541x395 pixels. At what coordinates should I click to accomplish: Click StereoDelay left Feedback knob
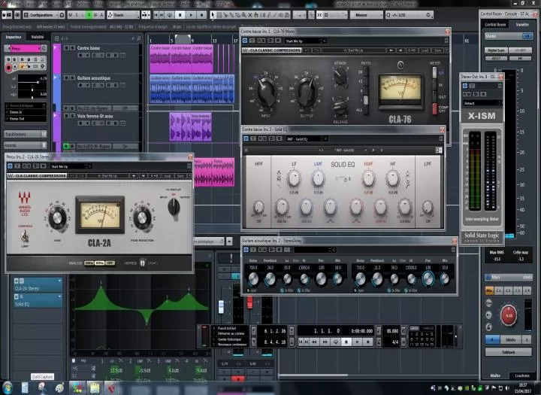[270, 278]
